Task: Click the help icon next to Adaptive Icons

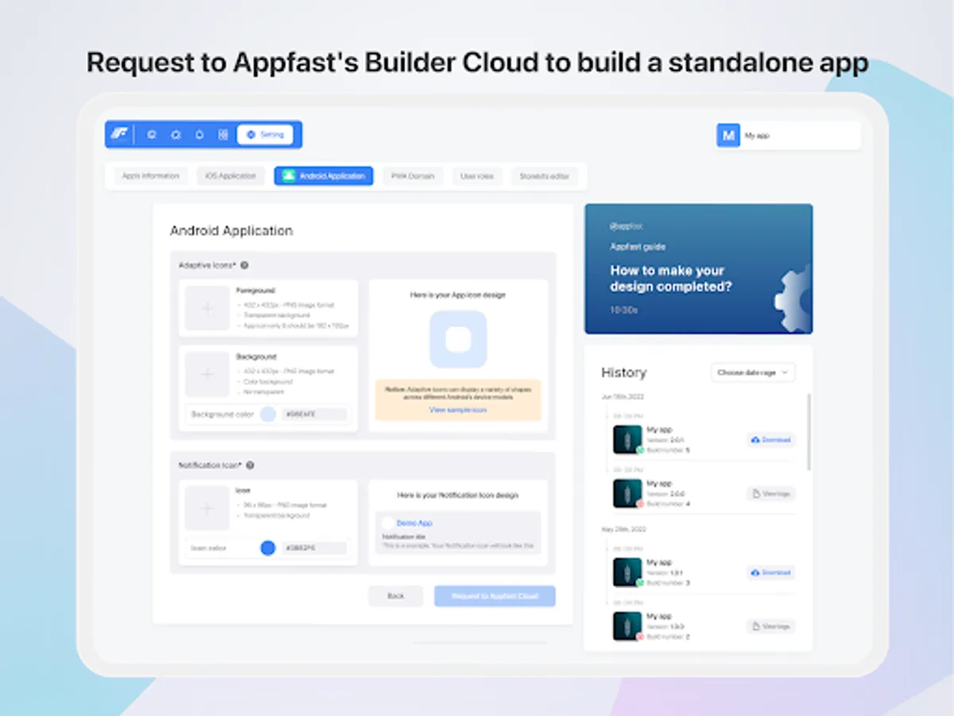Action: [244, 266]
